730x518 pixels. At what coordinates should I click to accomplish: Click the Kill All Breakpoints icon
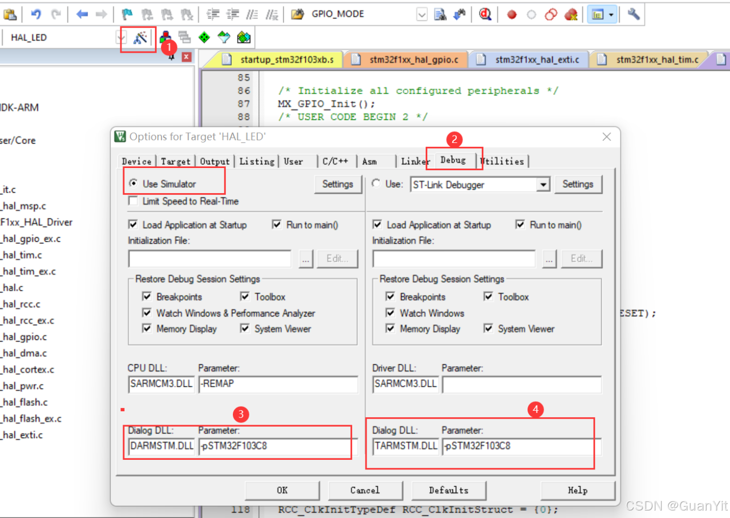pos(571,14)
